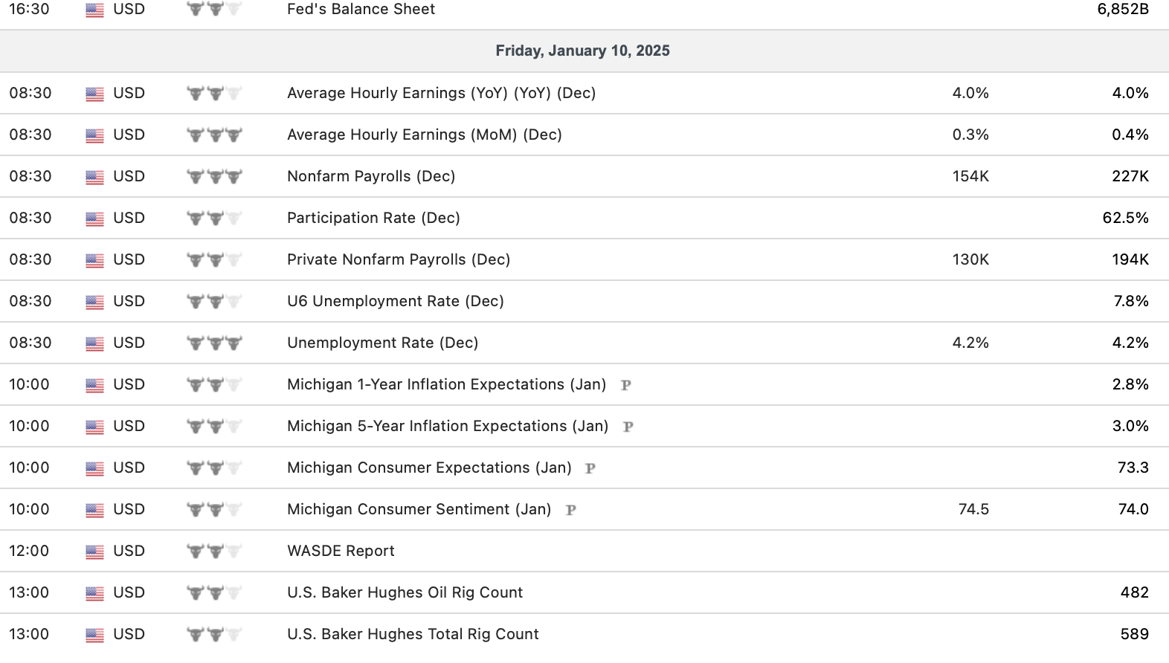The height and width of the screenshot is (663, 1169).
Task: Click the US flag in Nonfarm Payrolls row
Action: 94,177
